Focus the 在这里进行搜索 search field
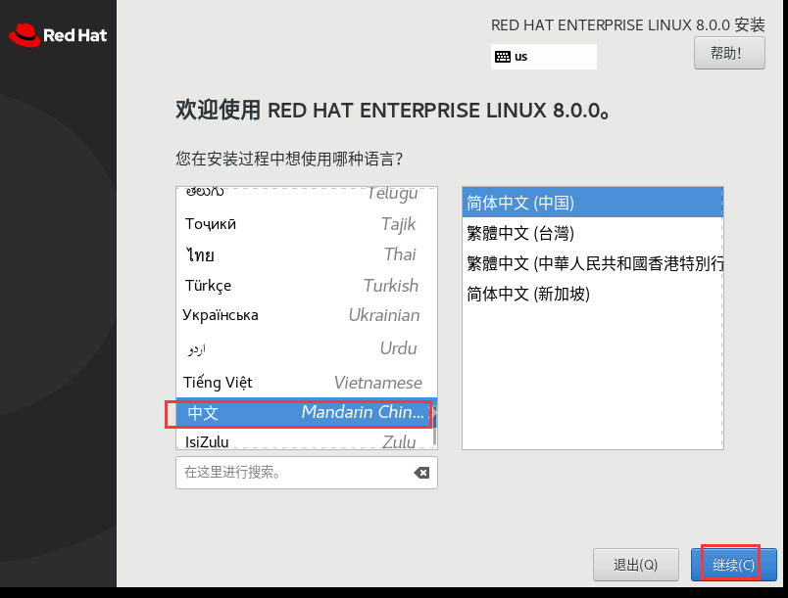Image resolution: width=788 pixels, height=598 pixels. [307, 473]
